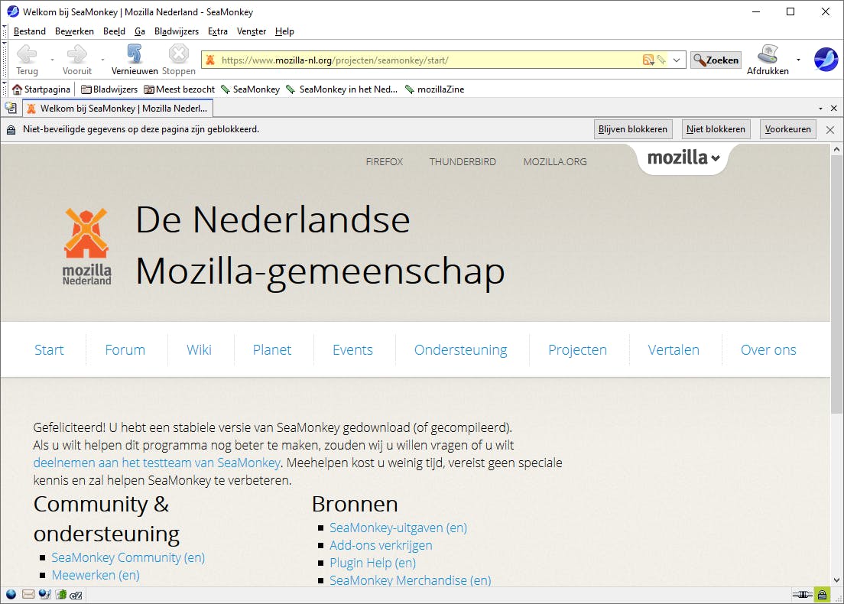This screenshot has height=604, width=844.
Task: Close the current tab with the tab bar X
Action: (x=834, y=109)
